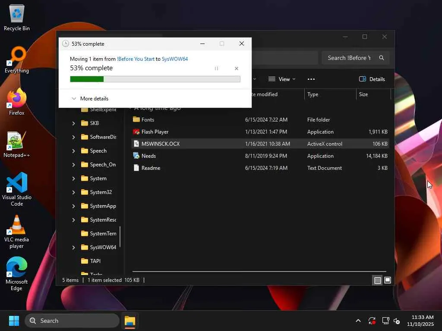
Task: Expand the System folder node
Action: pyautogui.click(x=73, y=178)
